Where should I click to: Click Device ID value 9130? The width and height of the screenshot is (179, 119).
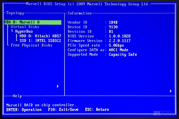click(x=113, y=27)
